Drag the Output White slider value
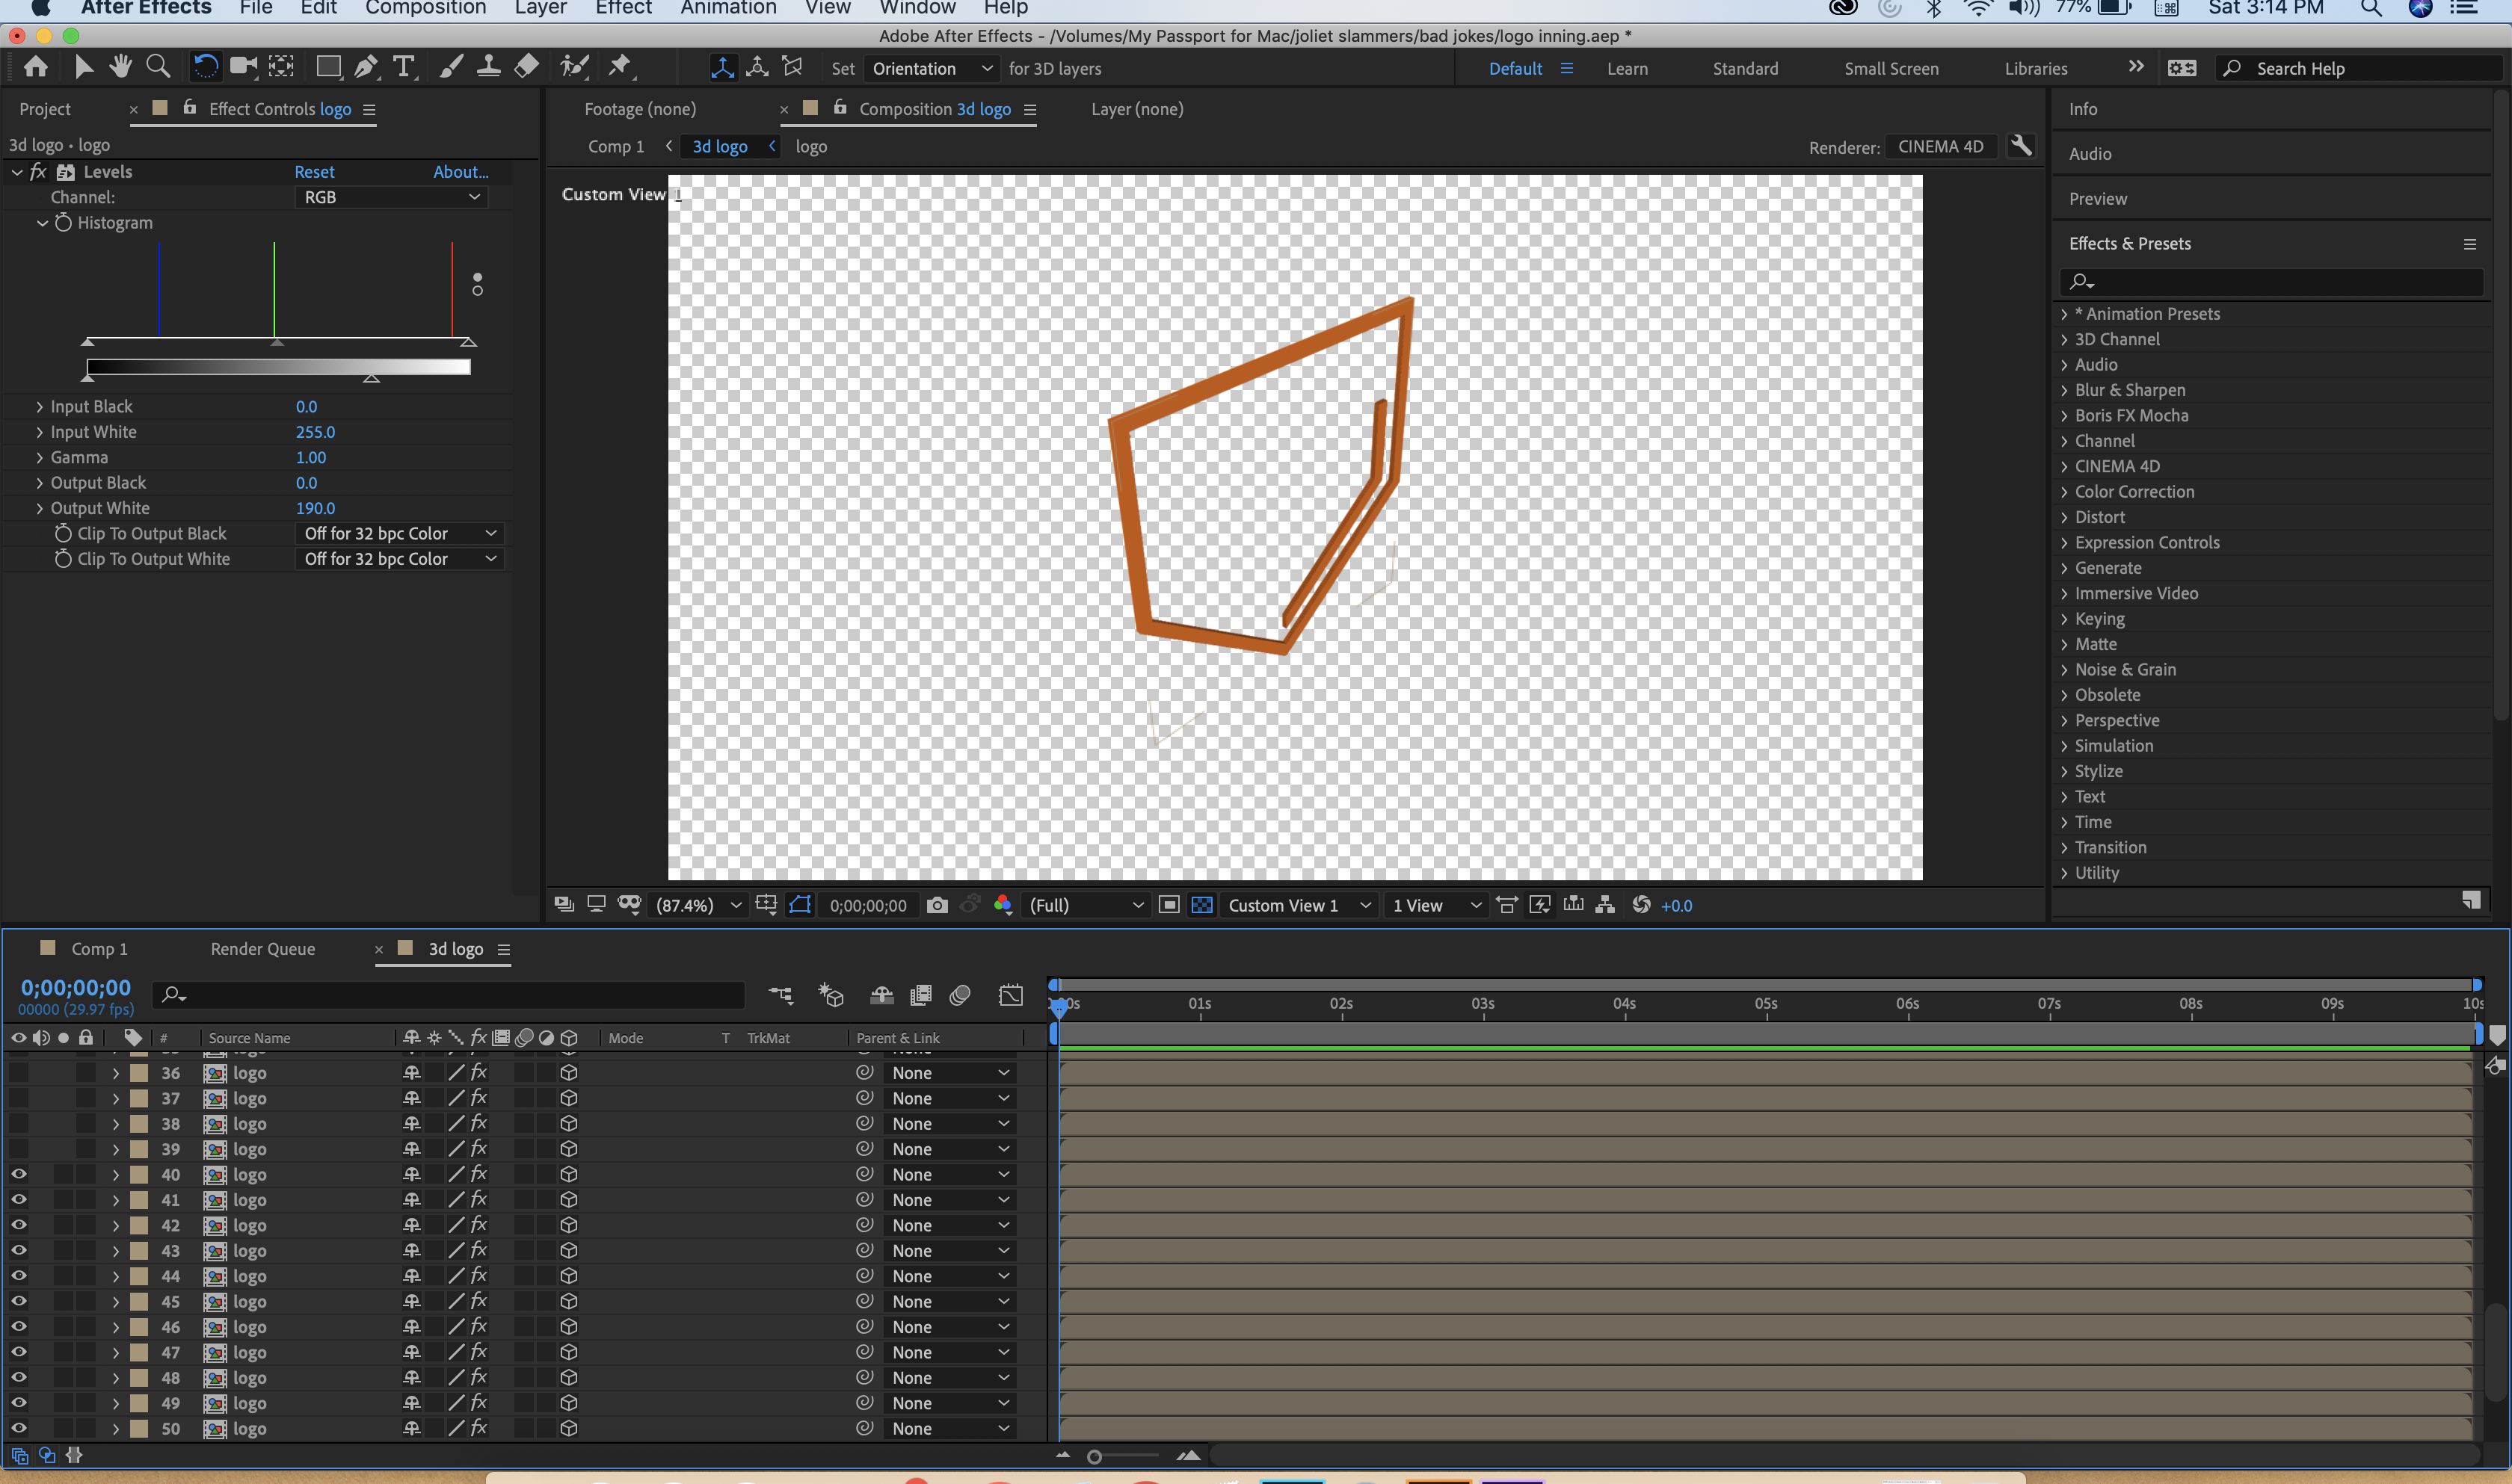2512x1484 pixels. pos(315,507)
